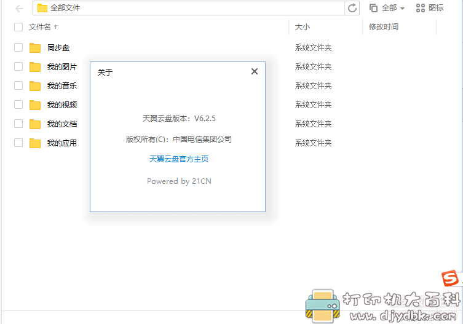Click the 我的应用 folder icon

click(35, 143)
